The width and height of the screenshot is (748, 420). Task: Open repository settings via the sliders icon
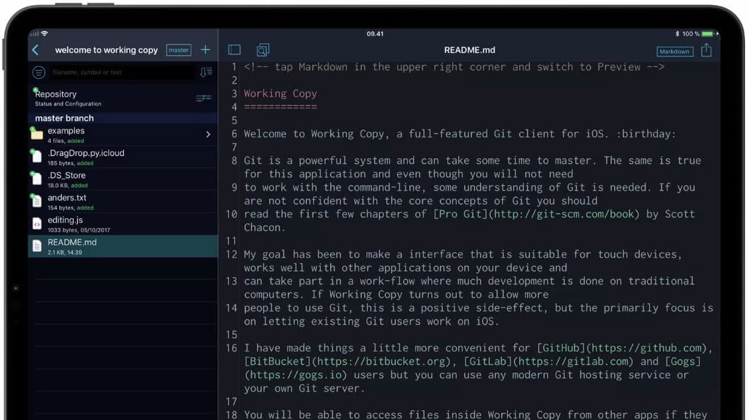click(x=204, y=96)
